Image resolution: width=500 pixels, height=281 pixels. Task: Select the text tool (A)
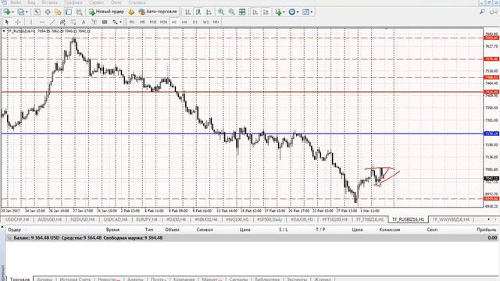tap(84, 22)
